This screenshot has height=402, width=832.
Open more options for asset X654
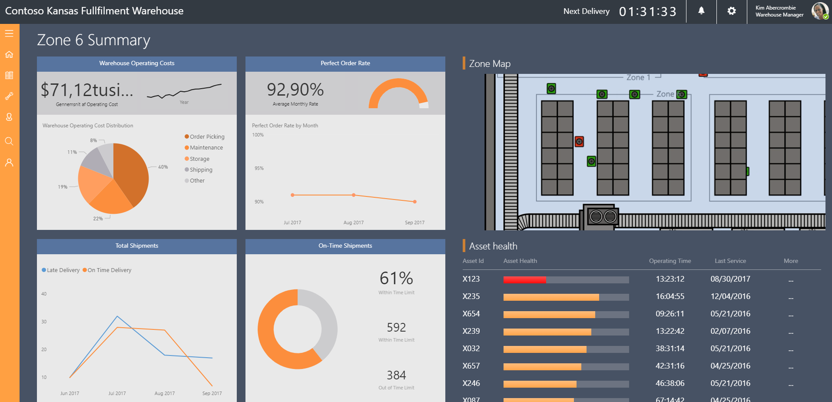791,314
